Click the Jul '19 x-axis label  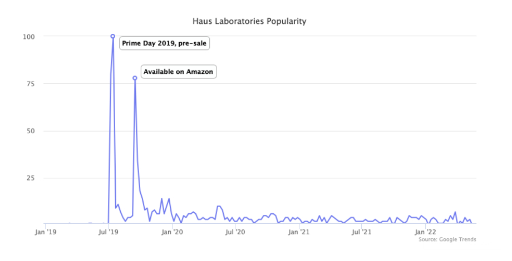pos(108,232)
